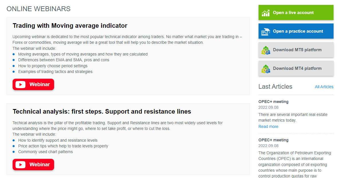Open the first OPEC+ meeting article title

(x=273, y=102)
